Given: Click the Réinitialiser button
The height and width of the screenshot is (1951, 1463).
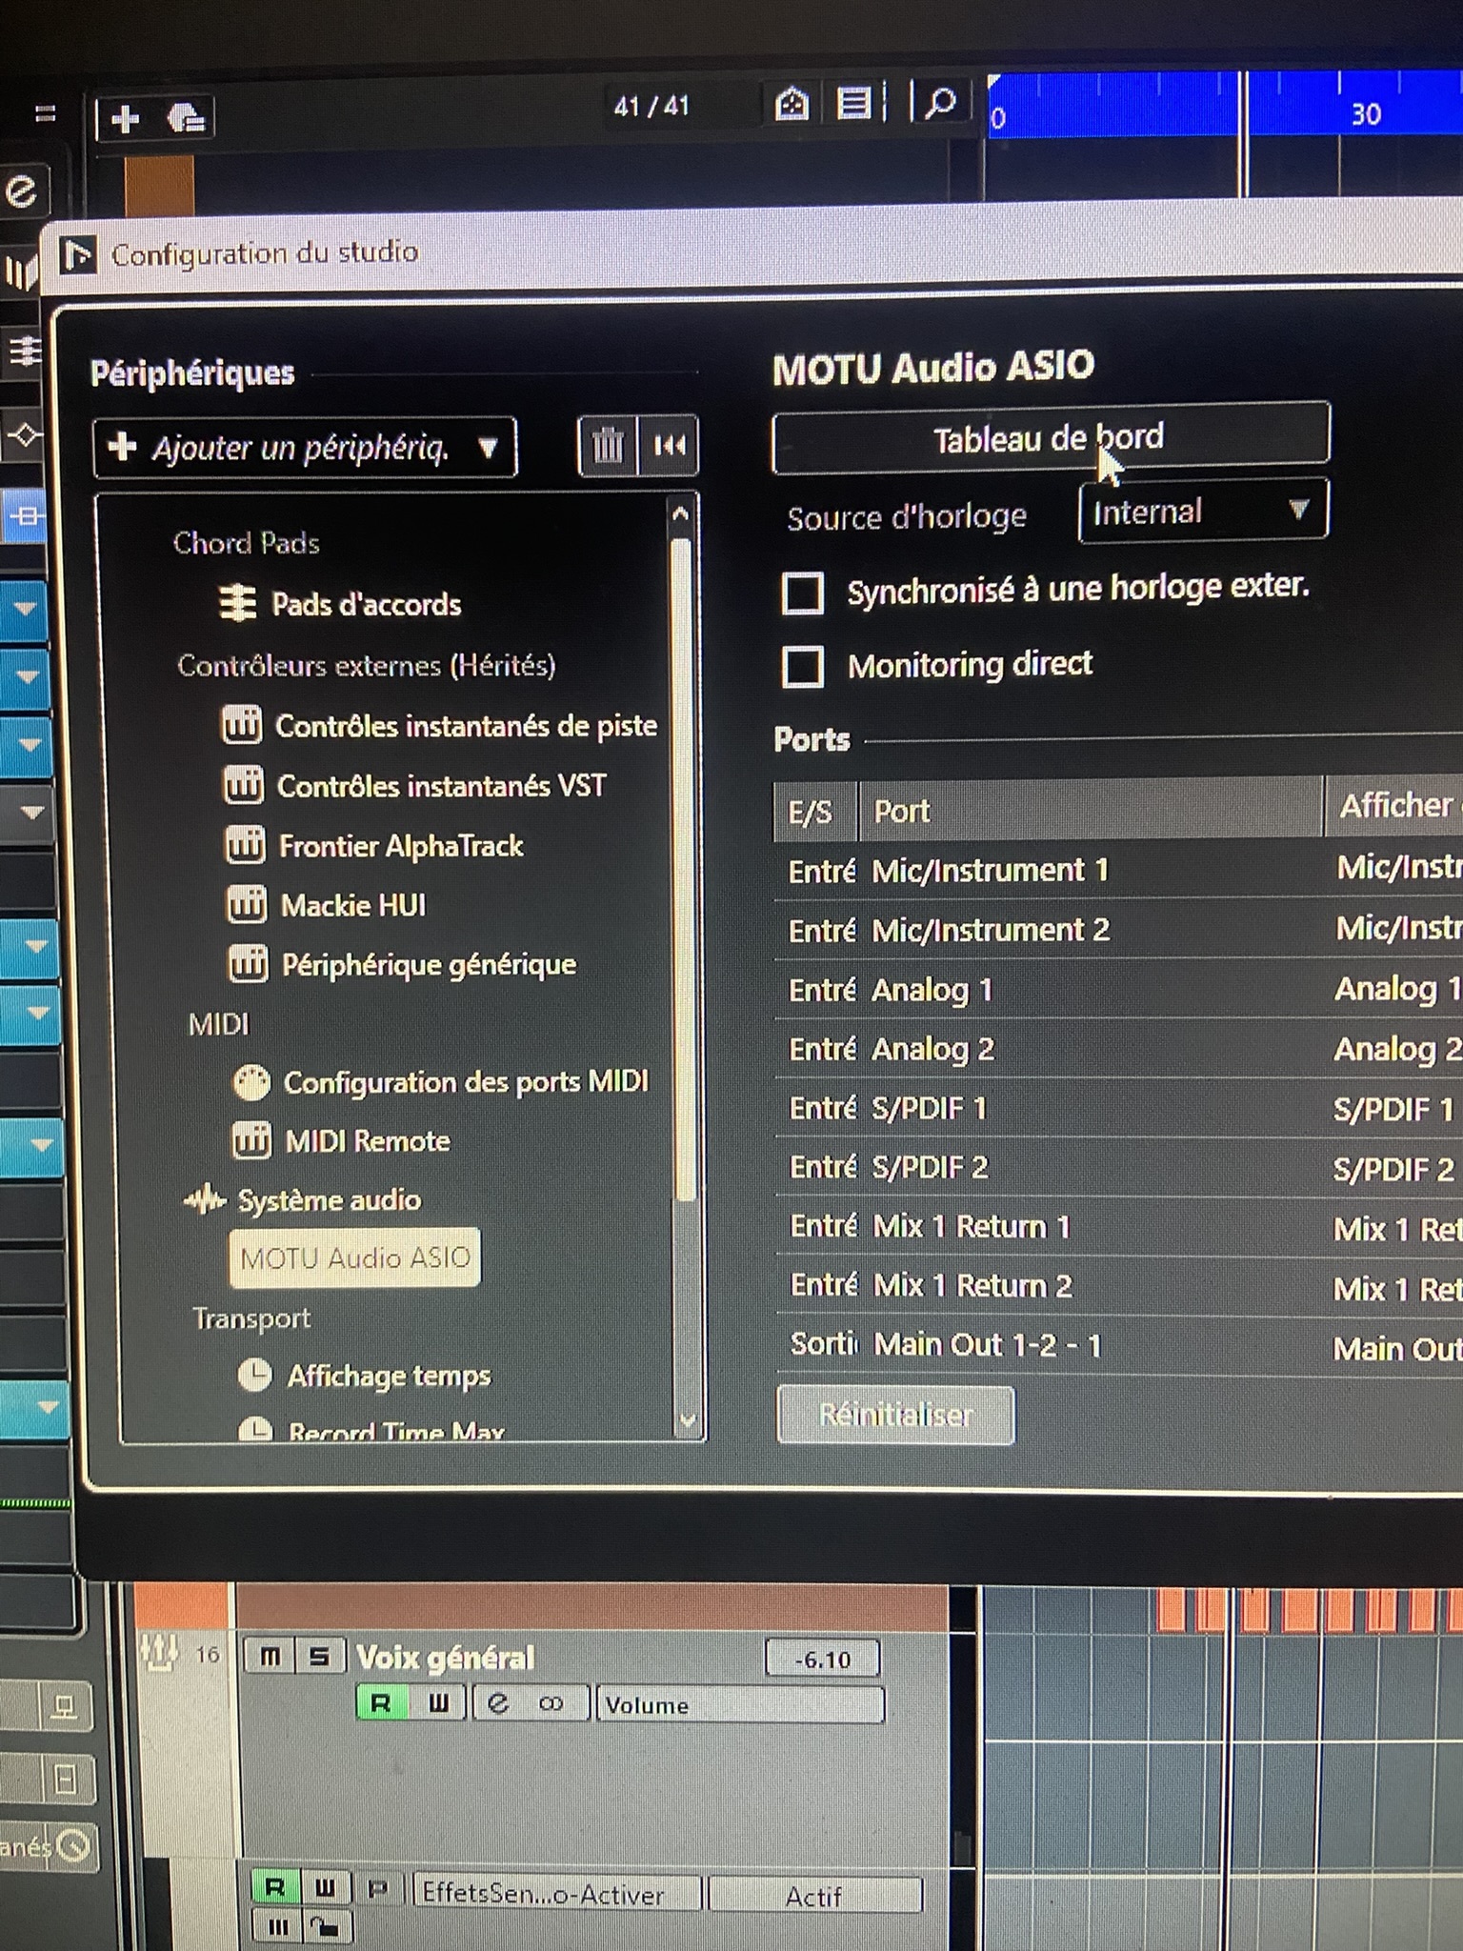Looking at the screenshot, I should pos(896,1416).
